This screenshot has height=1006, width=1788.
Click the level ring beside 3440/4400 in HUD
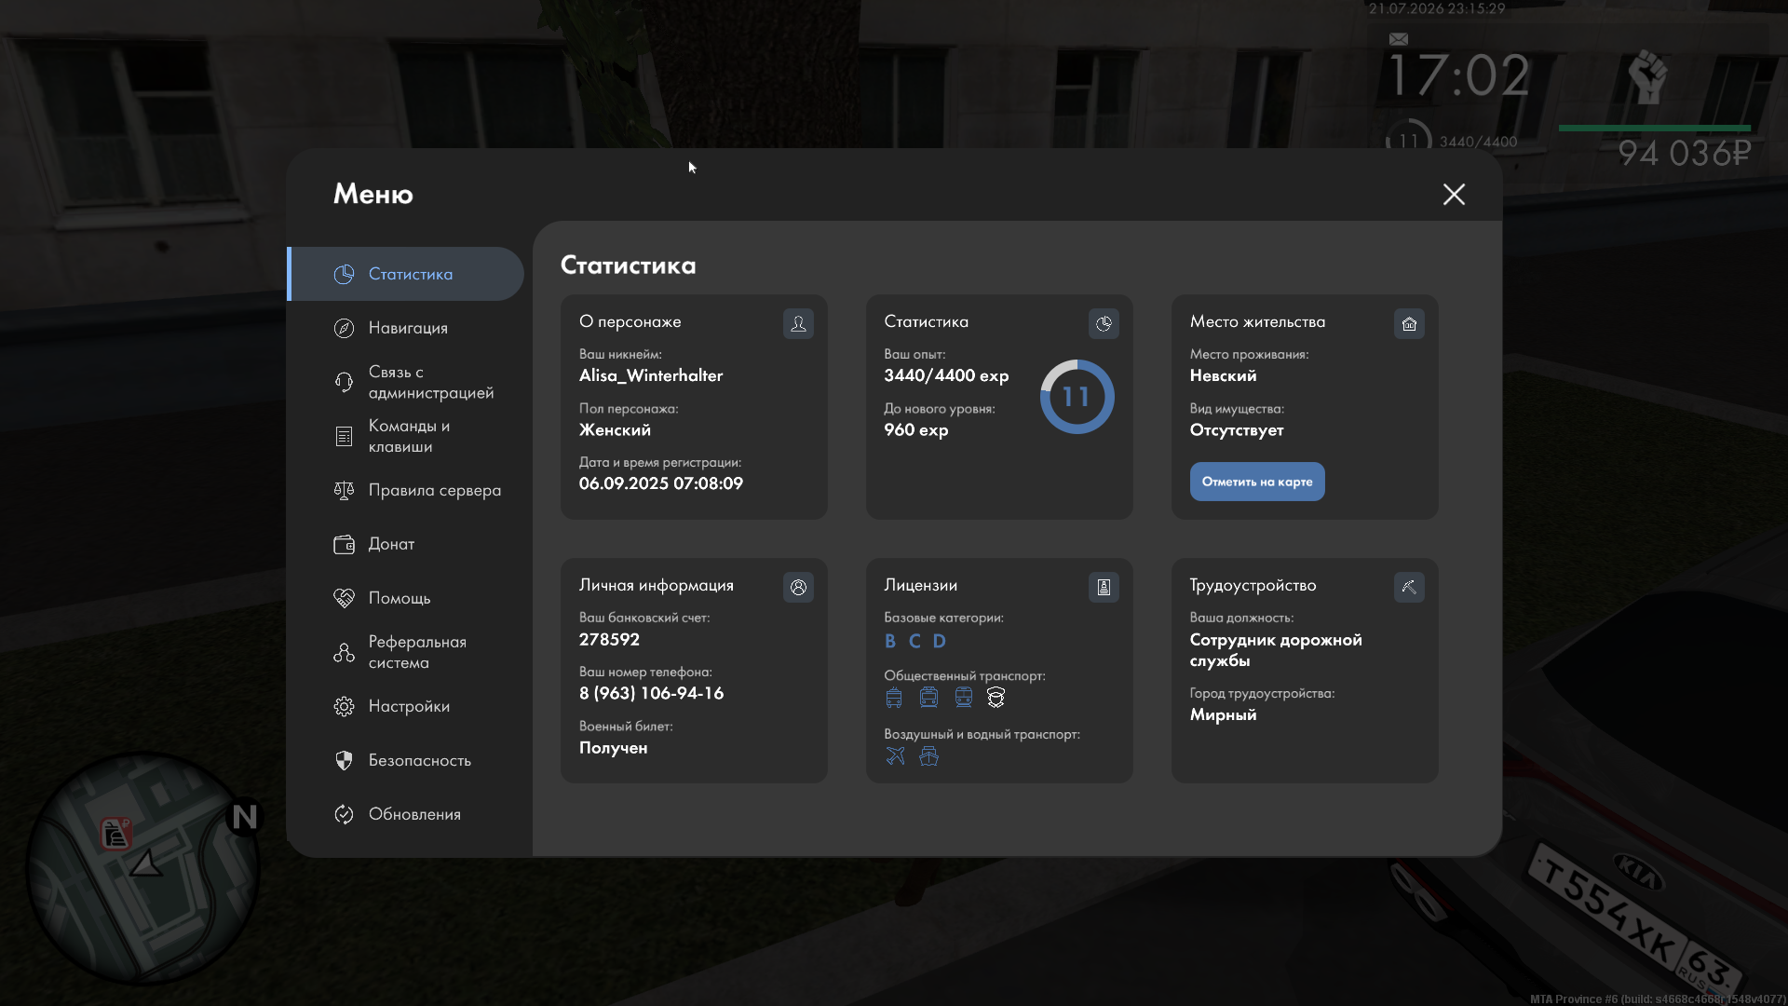(1408, 138)
